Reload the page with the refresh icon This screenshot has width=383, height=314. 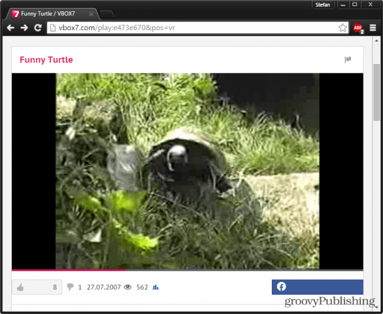38,28
